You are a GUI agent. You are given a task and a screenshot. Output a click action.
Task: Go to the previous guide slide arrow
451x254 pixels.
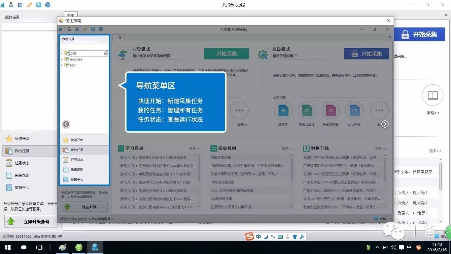66,124
